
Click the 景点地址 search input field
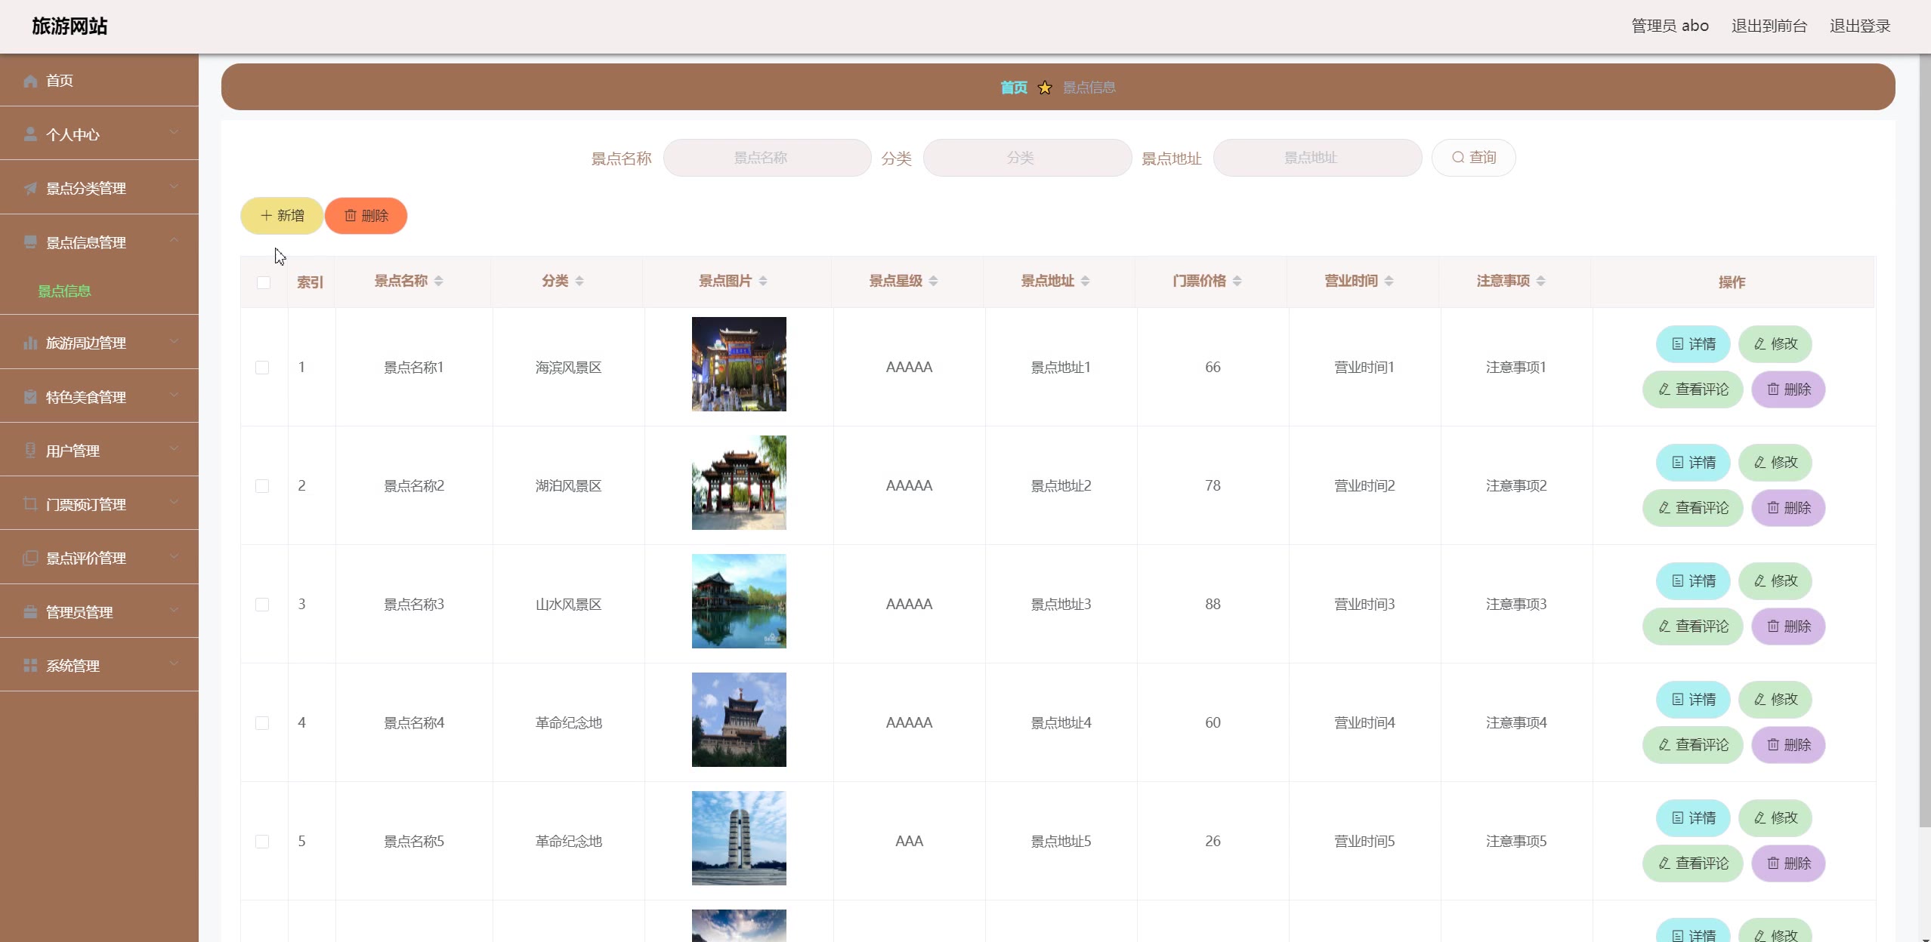pos(1318,158)
